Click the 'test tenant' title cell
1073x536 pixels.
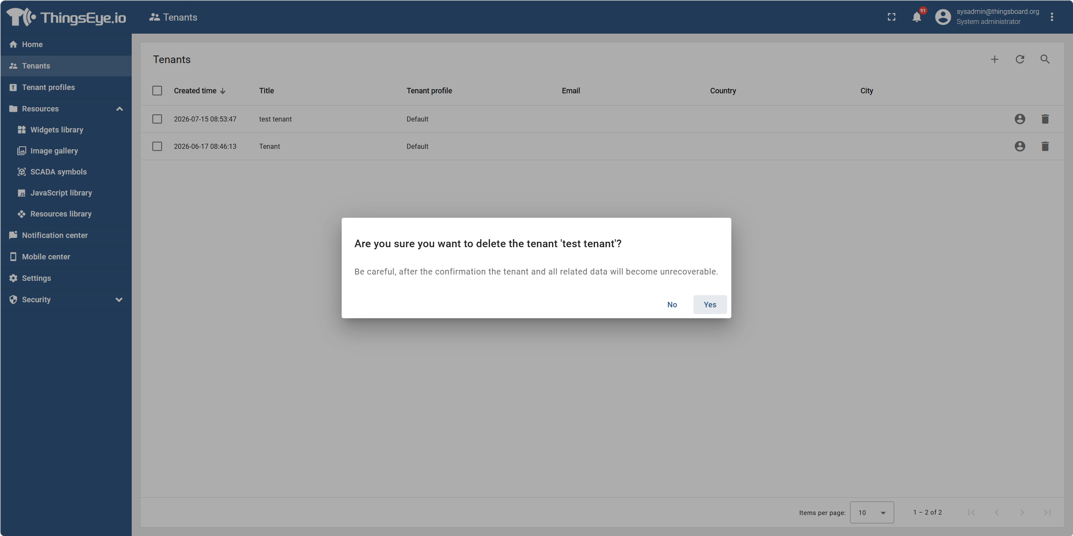pyautogui.click(x=275, y=119)
